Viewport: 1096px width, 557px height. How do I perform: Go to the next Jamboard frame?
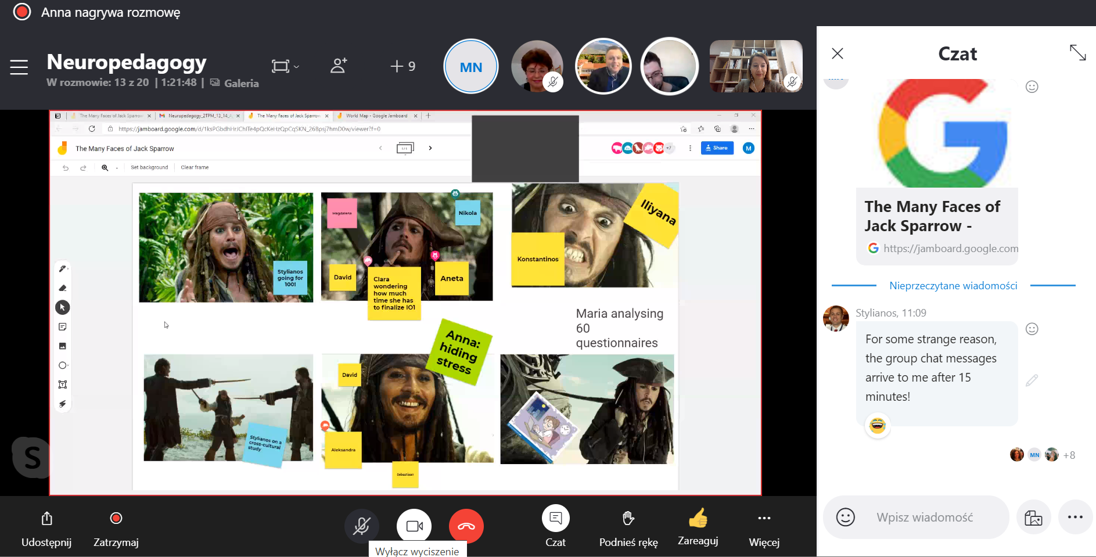click(x=430, y=148)
